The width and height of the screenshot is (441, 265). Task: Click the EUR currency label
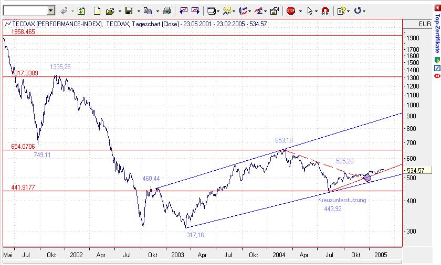425,24
